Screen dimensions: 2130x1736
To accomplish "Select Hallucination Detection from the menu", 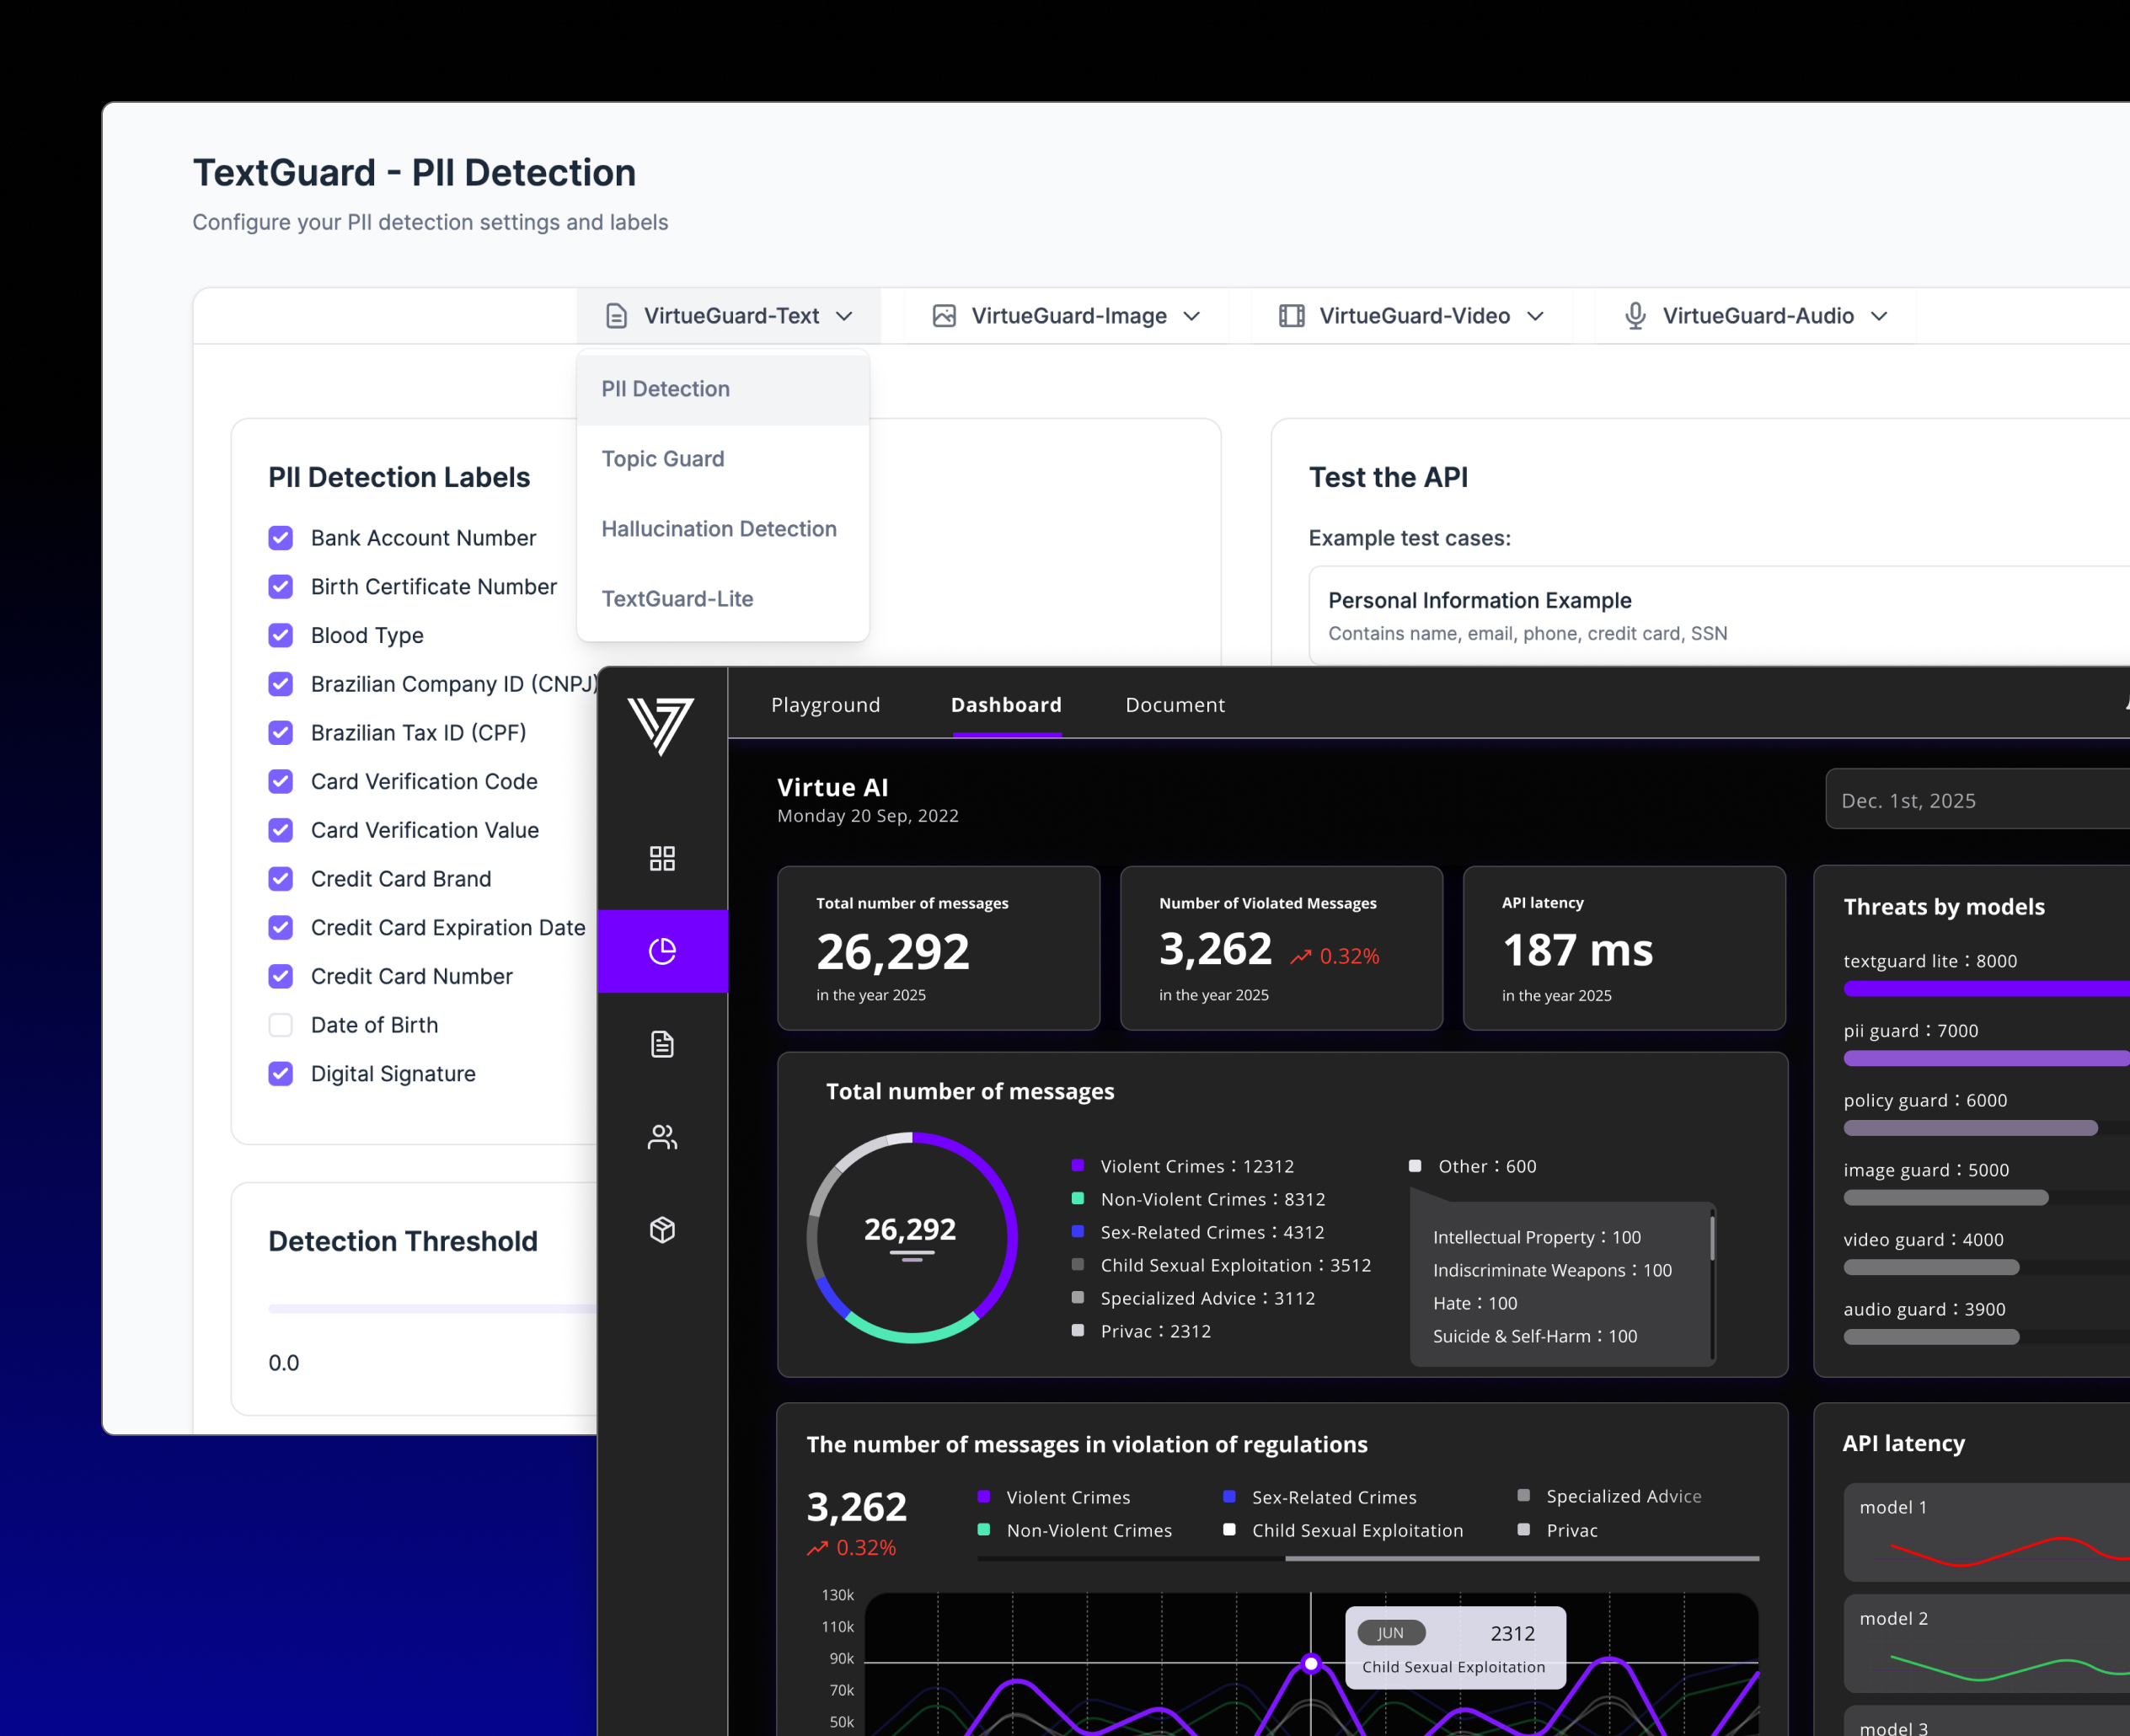I will tap(719, 529).
